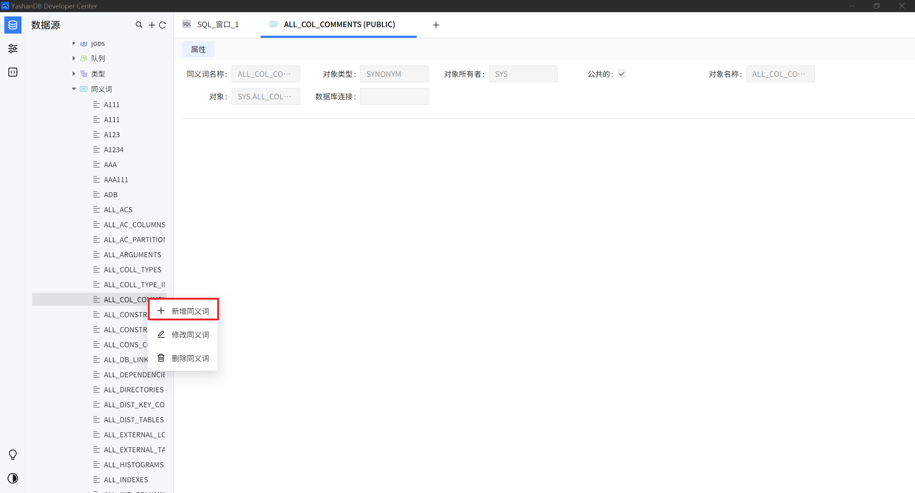Click the YashanDB app logo in title bar
The image size is (915, 493).
[x=5, y=6]
